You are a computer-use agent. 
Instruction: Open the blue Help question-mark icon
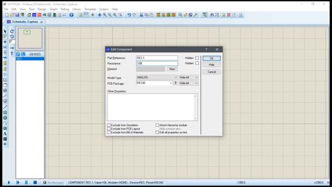(x=72, y=15)
